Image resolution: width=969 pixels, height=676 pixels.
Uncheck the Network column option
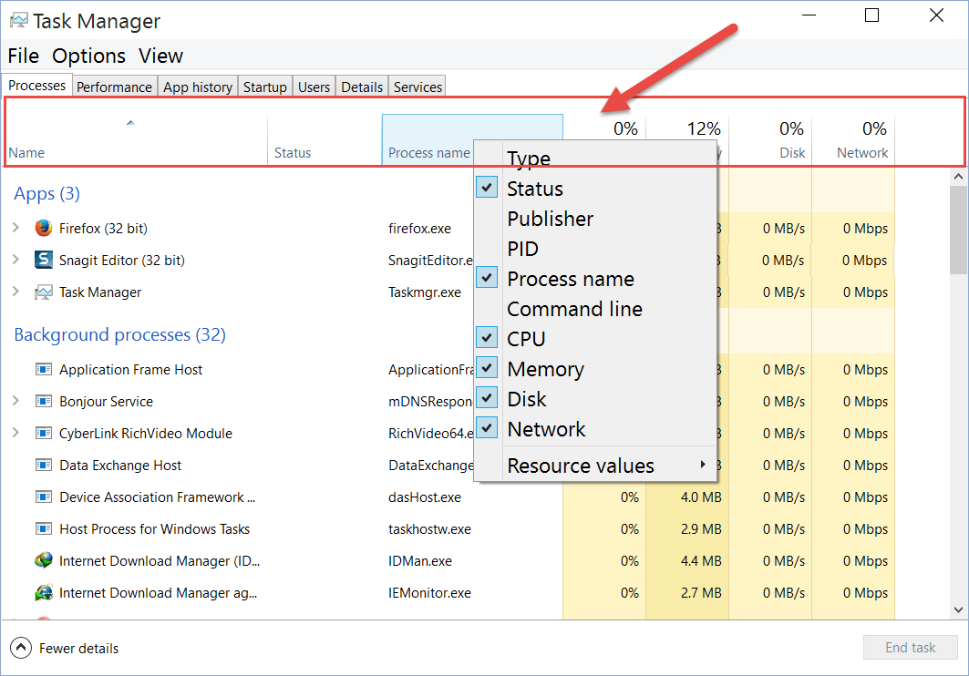(x=486, y=427)
